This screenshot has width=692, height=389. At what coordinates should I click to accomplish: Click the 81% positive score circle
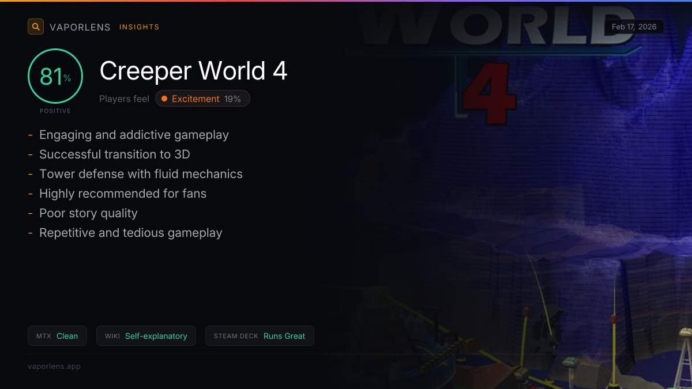coord(55,77)
